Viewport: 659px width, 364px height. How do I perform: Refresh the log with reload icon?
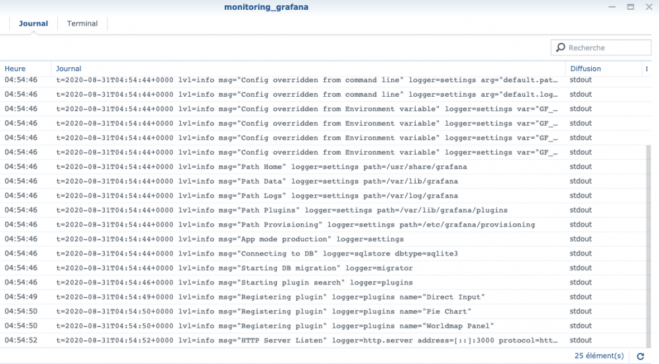pyautogui.click(x=641, y=356)
